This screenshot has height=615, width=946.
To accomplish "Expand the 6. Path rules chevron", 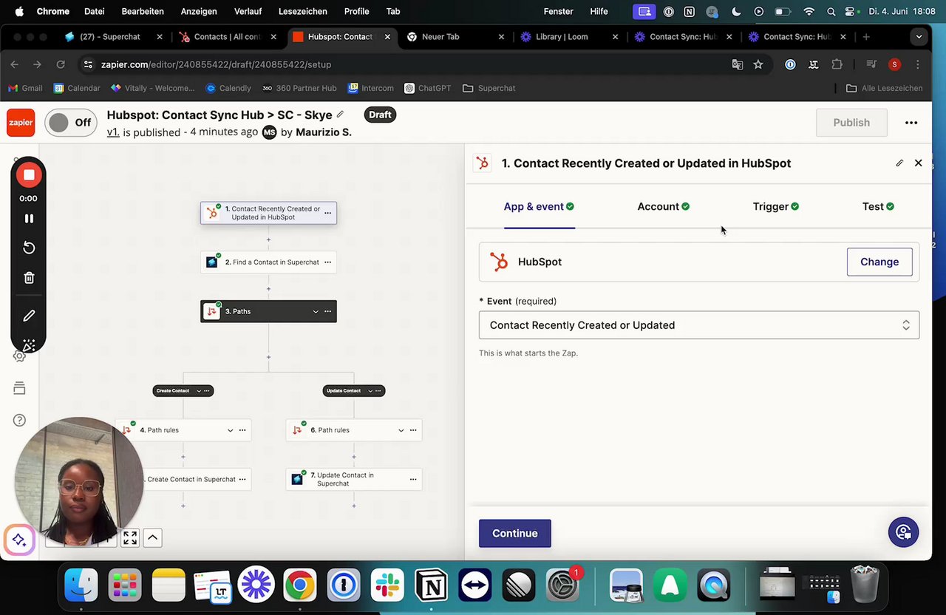I will point(401,430).
